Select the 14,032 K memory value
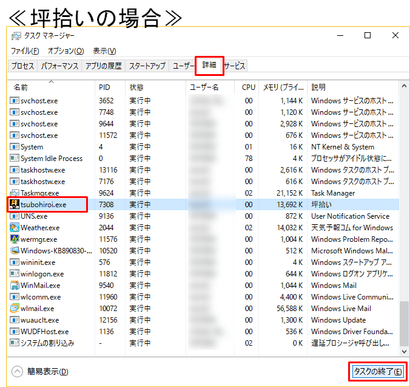The image size is (410, 387). click(290, 227)
